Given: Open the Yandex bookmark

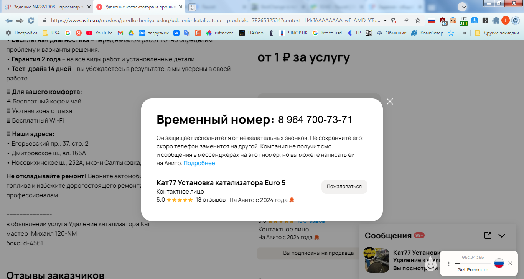Looking at the screenshot, I should pos(78,33).
